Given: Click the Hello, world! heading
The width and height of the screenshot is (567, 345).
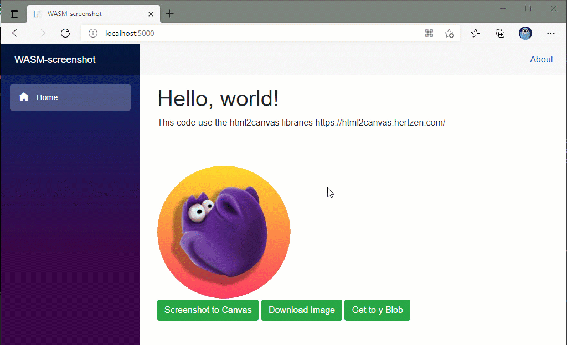Looking at the screenshot, I should [x=218, y=98].
